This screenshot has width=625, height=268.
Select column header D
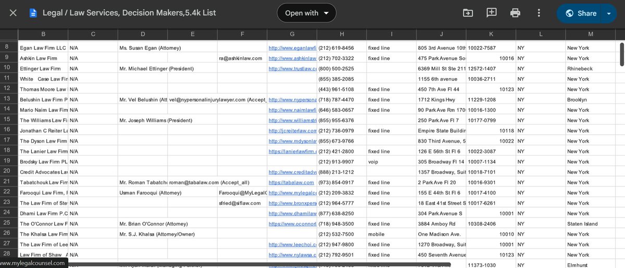coord(143,34)
